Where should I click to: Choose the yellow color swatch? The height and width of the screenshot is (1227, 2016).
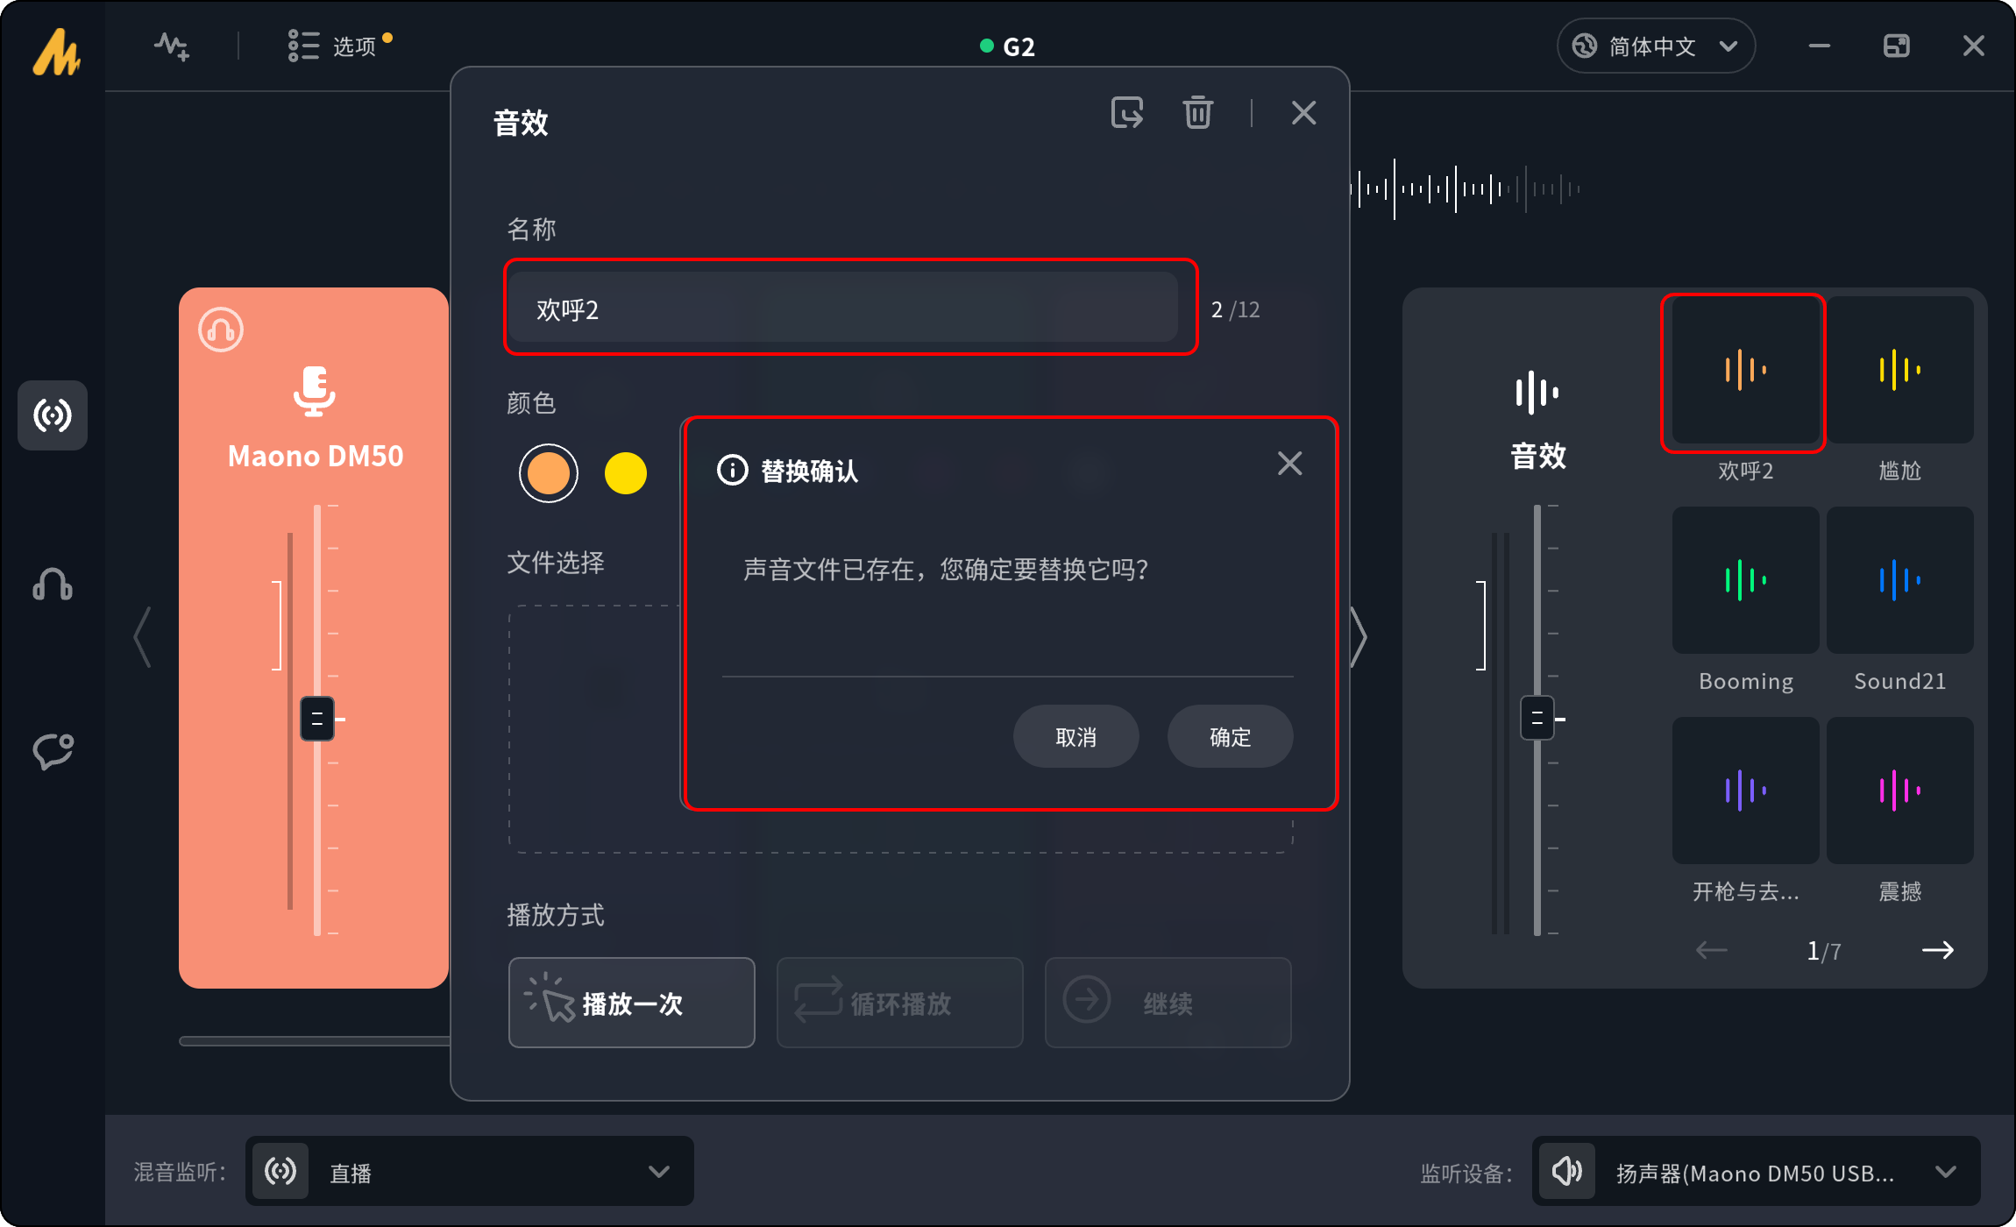coord(625,473)
